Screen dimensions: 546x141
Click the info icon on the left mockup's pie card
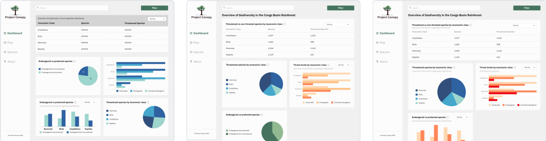75,61
